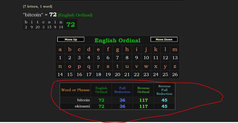Click the Move Up button

pyautogui.click(x=71, y=39)
